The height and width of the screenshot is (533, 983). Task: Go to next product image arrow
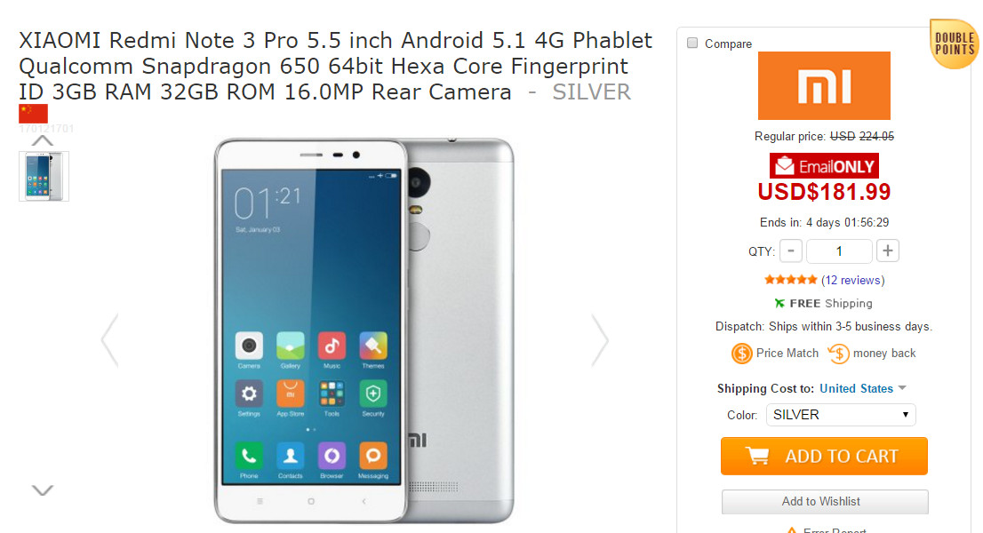(x=600, y=340)
